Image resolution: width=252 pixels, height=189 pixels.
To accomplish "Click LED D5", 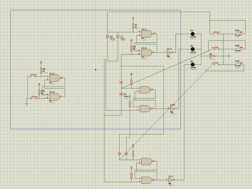I will point(193,49).
